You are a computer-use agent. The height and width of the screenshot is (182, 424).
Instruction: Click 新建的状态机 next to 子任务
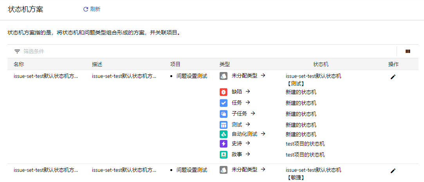pos(301,114)
